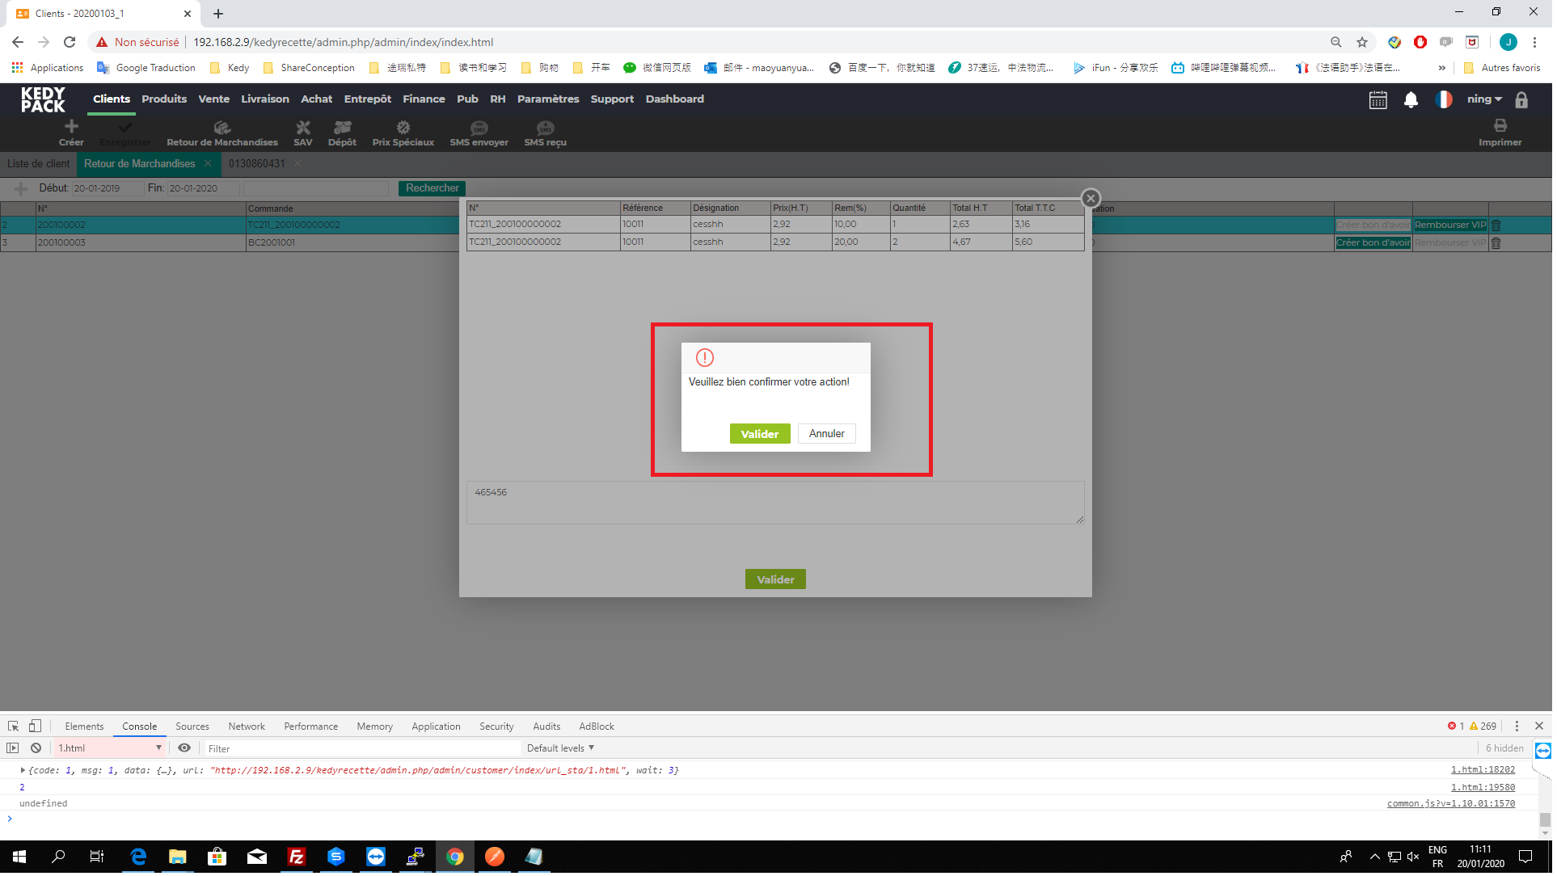Click the Créer plus icon
The width and height of the screenshot is (1557, 876).
(71, 127)
